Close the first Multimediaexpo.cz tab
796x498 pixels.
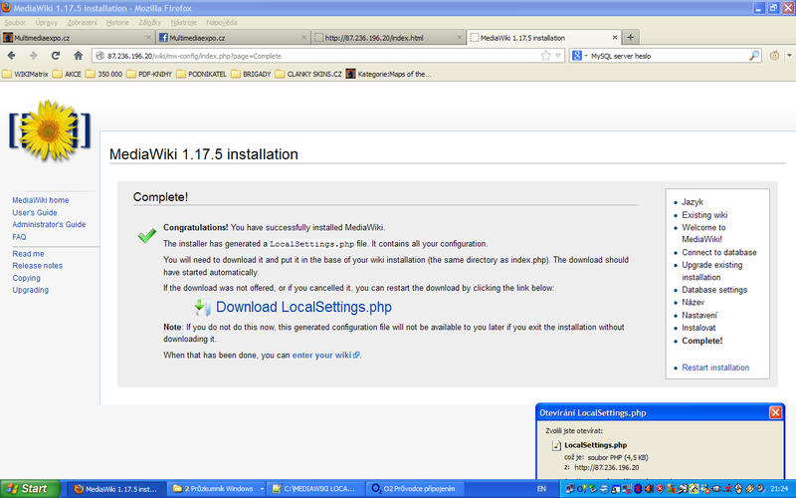[x=148, y=38]
